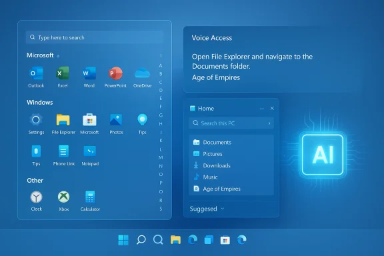The width and height of the screenshot is (384, 256).
Task: Click the Microsoft group heading
Action: (40, 55)
